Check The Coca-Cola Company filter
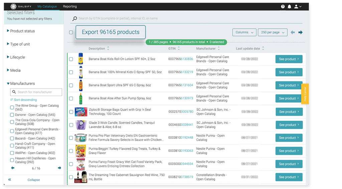342x189 pixels. coord(12,122)
